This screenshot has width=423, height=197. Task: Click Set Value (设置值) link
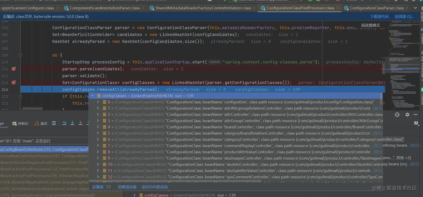pos(98,187)
